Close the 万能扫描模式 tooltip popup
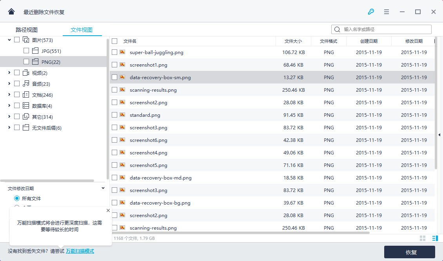This screenshot has width=443, height=261. (x=108, y=211)
